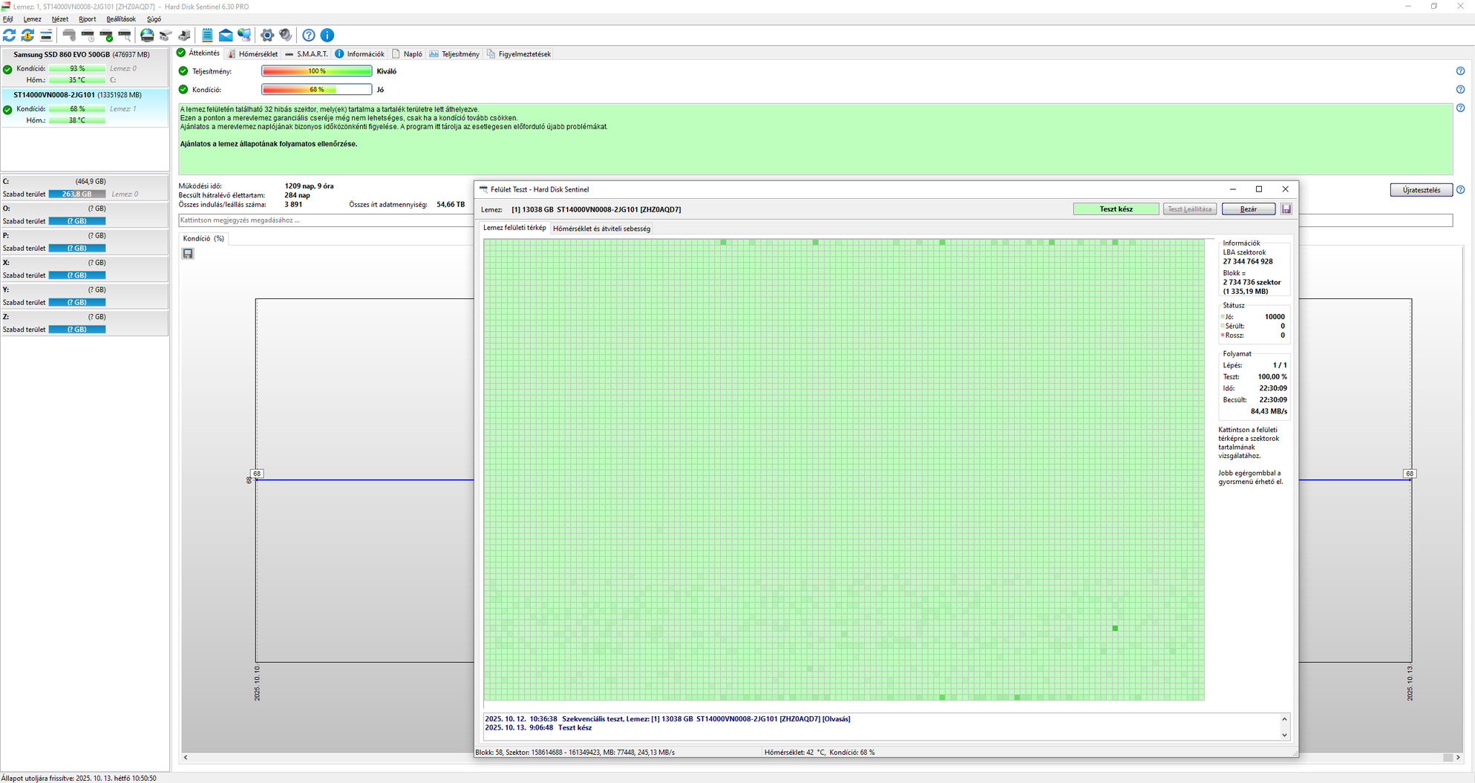Click the globe disk toolbar icon
Screen dimensions: 1475x783
[147, 35]
